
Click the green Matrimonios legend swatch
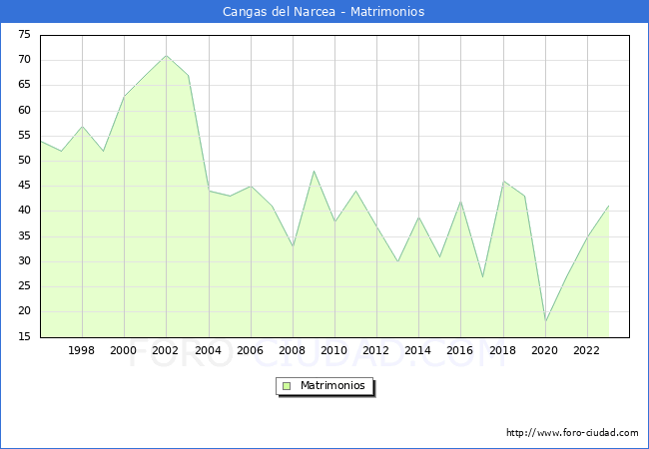coord(287,385)
